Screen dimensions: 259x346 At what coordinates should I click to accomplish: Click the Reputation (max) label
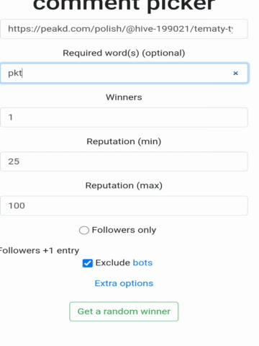pos(124,186)
